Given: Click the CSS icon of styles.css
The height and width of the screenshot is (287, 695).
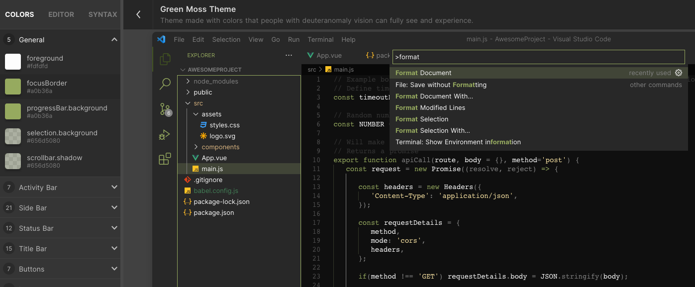Looking at the screenshot, I should (203, 125).
